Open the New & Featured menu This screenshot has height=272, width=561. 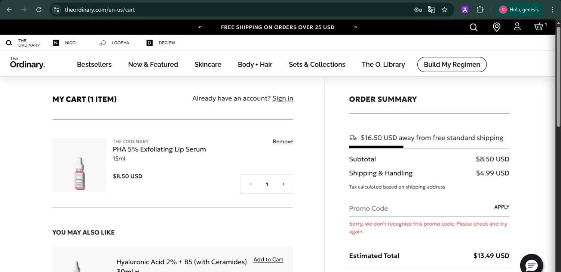point(153,64)
